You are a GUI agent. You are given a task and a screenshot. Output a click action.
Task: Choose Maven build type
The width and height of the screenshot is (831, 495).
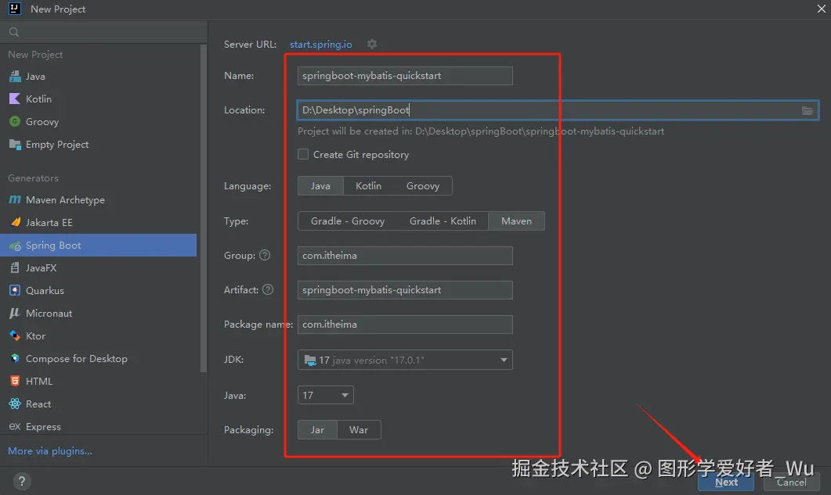point(516,221)
